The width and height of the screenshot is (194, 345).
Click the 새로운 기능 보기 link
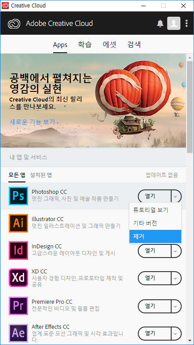pos(34,122)
